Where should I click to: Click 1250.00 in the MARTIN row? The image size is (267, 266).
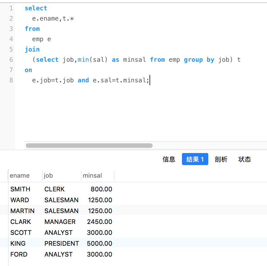pos(100,211)
